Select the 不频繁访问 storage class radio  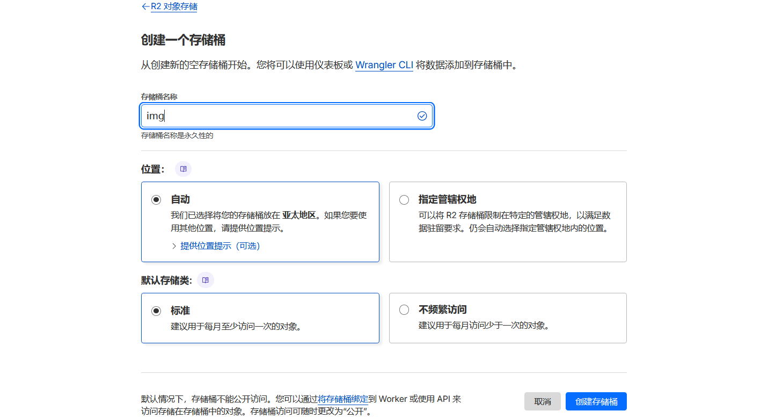point(404,309)
